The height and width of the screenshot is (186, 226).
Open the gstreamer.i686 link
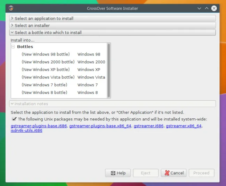[x=148, y=126]
